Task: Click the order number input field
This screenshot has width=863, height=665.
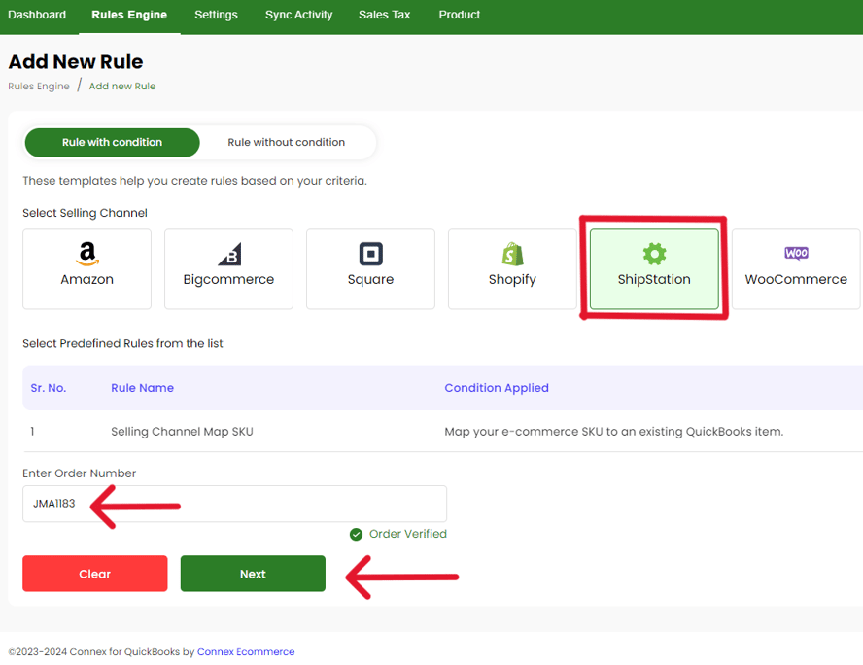Action: point(233,504)
